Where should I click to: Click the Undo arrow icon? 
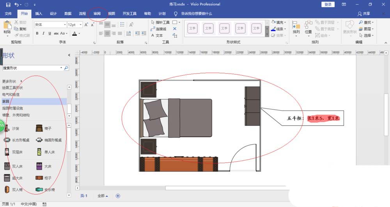[17, 4]
